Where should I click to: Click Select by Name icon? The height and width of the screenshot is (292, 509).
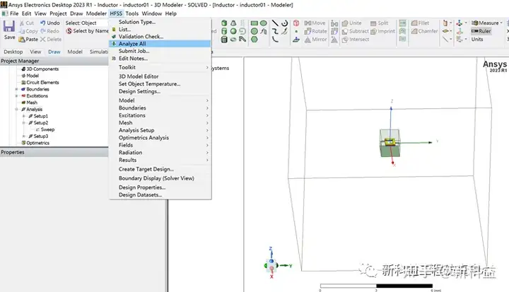click(69, 31)
